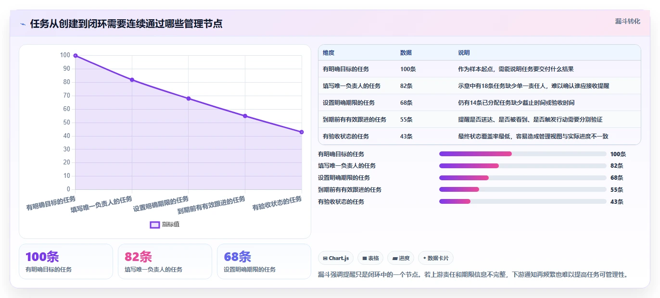Click table value 43条
The width and height of the screenshot is (660, 298).
pyautogui.click(x=406, y=137)
